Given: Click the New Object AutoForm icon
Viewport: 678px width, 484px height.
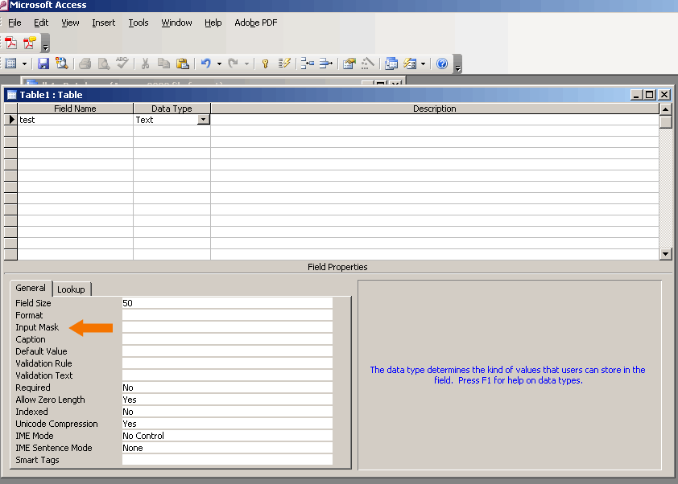Looking at the screenshot, I should (410, 64).
